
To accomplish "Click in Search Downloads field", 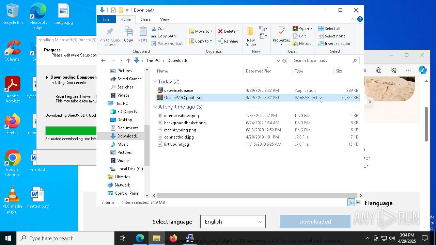I will click(x=325, y=61).
